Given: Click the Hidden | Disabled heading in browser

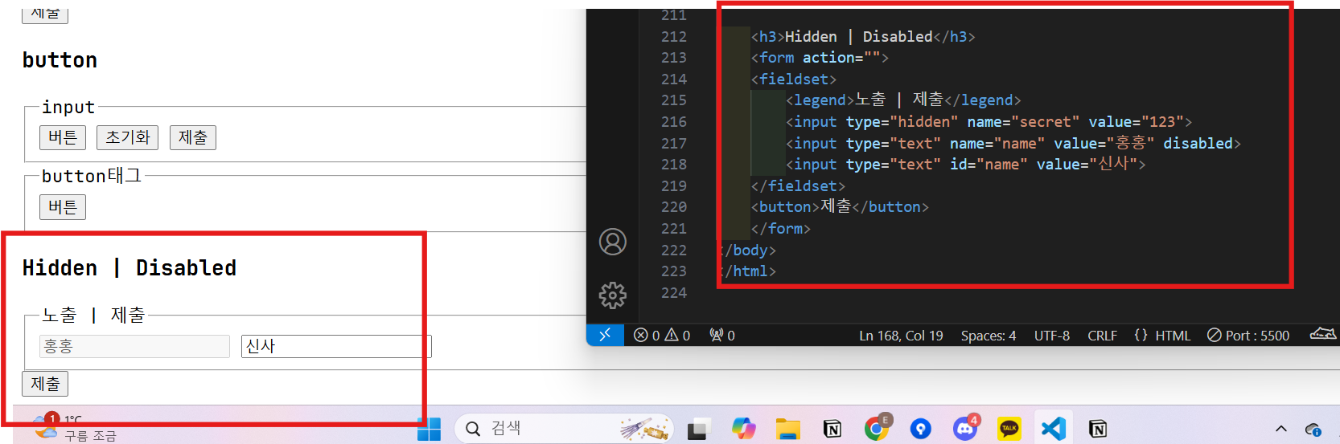Looking at the screenshot, I should [x=129, y=268].
